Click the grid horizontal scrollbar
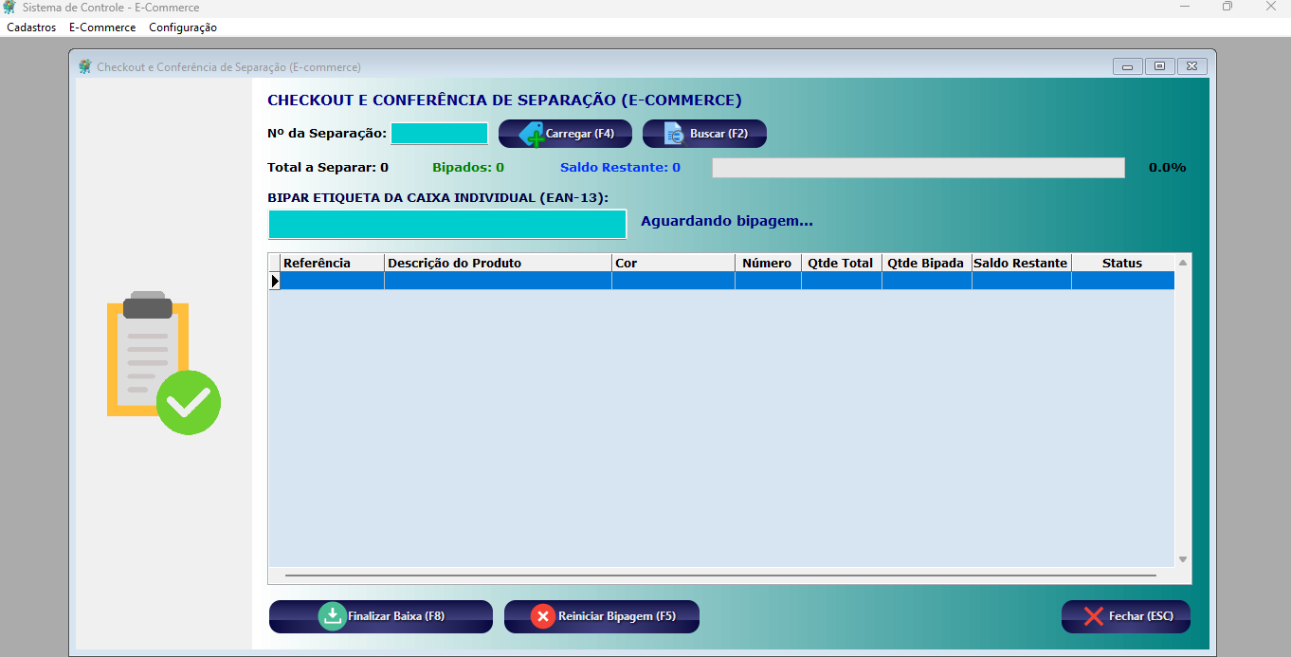Image resolution: width=1291 pixels, height=658 pixels. tap(720, 576)
